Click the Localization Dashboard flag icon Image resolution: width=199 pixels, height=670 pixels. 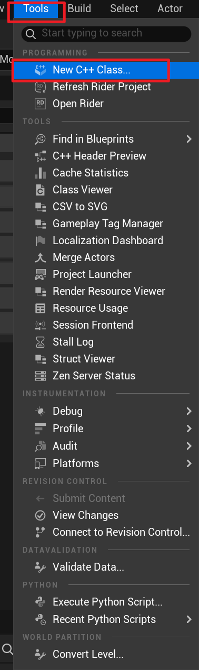click(41, 240)
